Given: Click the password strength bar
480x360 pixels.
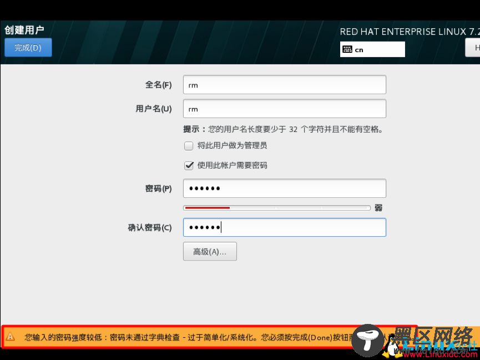Looking at the screenshot, I should click(277, 208).
